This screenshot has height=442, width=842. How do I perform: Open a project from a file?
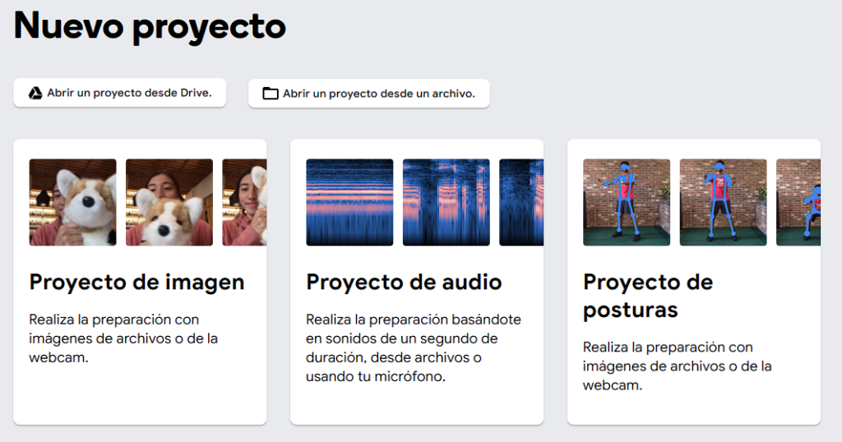point(369,94)
